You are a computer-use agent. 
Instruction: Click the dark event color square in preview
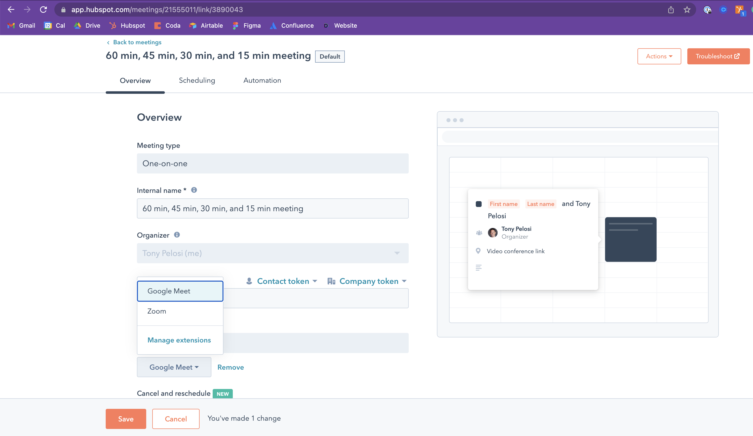point(478,204)
